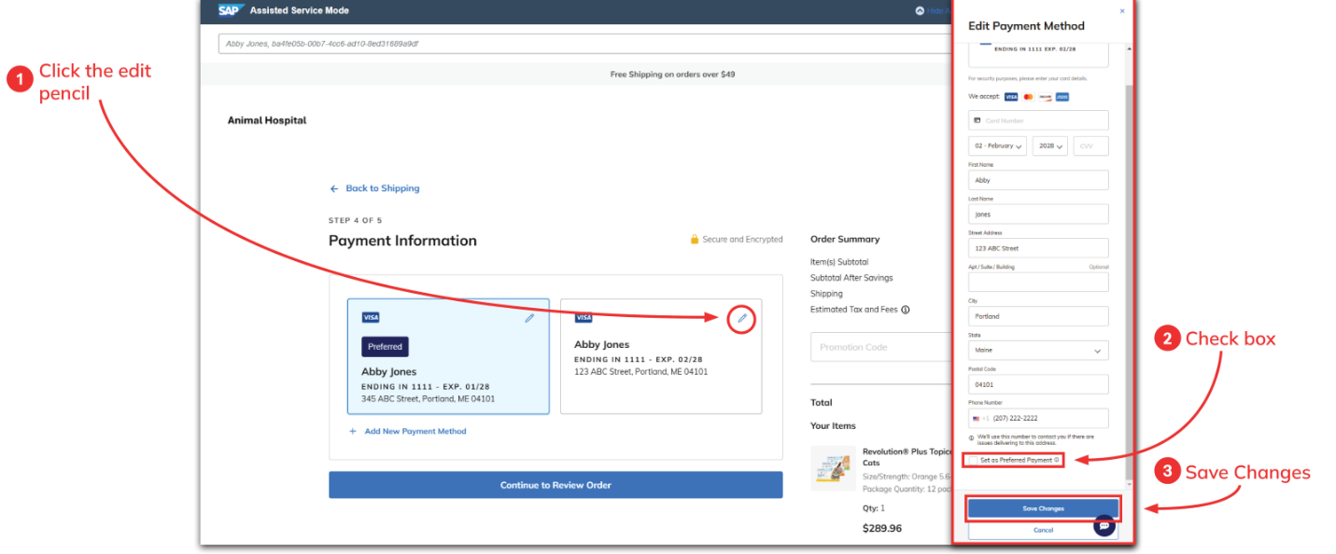The height and width of the screenshot is (554, 1336).
Task: Click the Promotion Code input field
Action: pos(880,347)
